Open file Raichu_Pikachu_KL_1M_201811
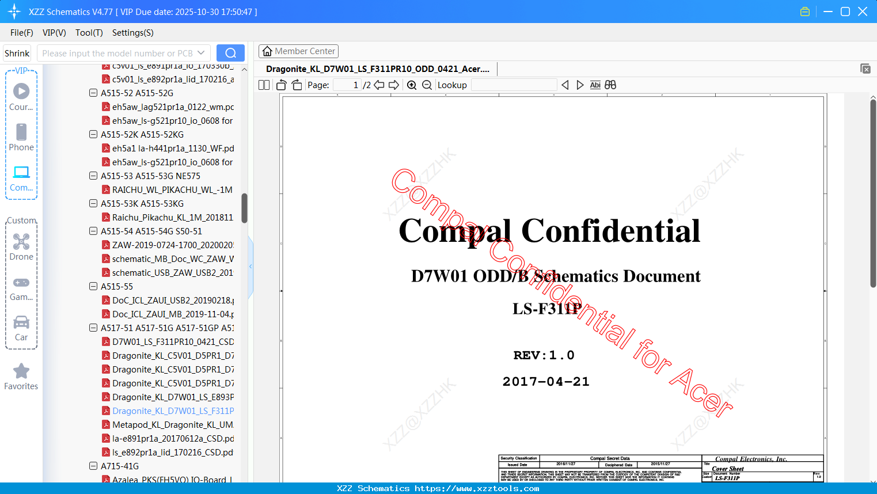Image resolution: width=877 pixels, height=494 pixels. [x=168, y=217]
